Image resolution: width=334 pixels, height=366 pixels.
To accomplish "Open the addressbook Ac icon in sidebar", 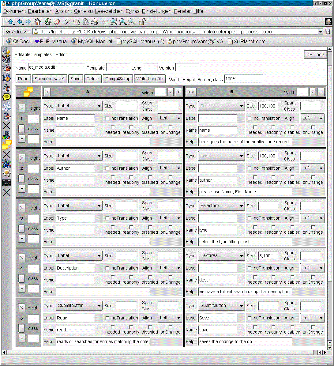I will click(6, 87).
